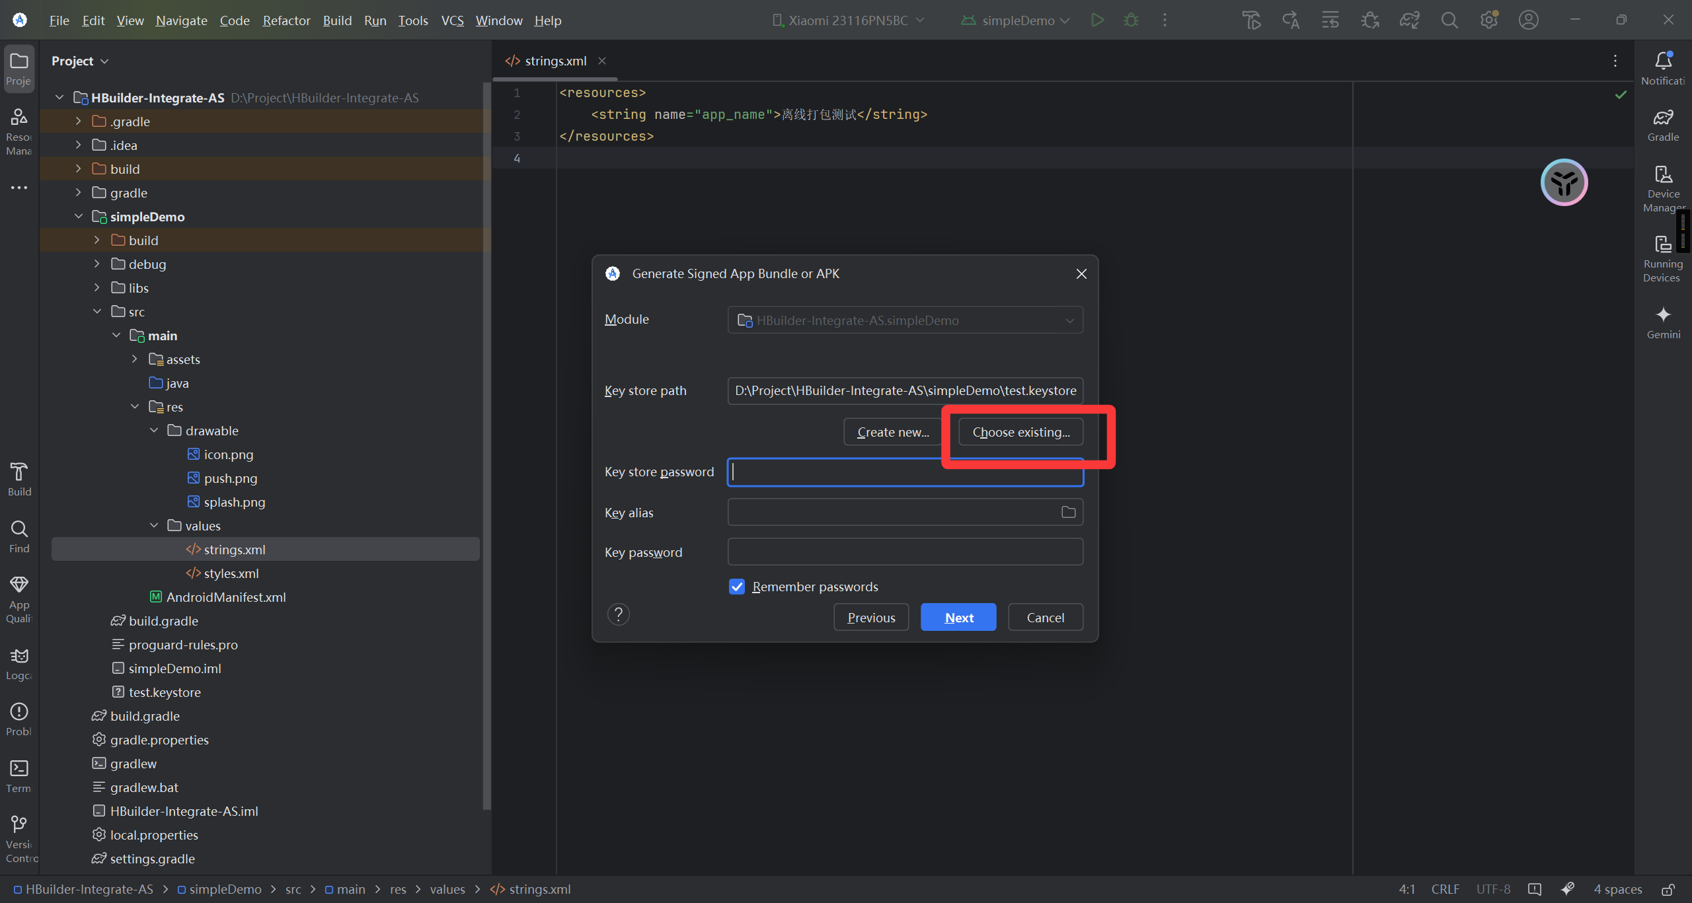Image resolution: width=1692 pixels, height=903 pixels.
Task: Open the Running Devices panel
Action: click(1663, 259)
